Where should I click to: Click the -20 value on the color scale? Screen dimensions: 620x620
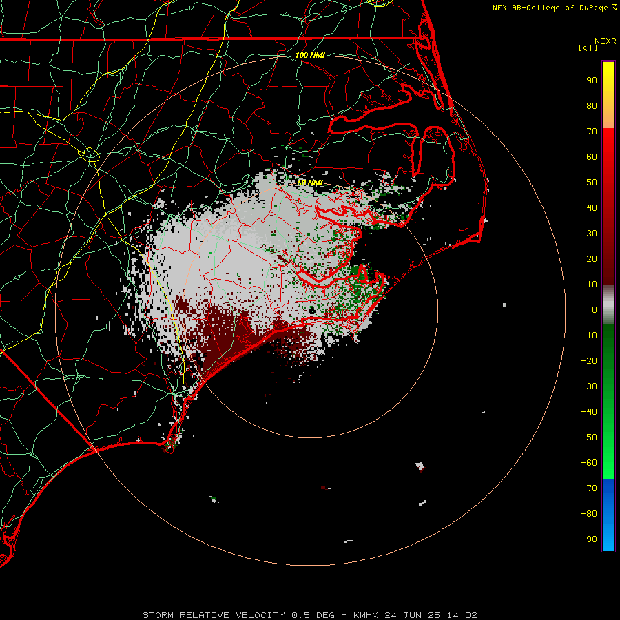[x=589, y=361]
